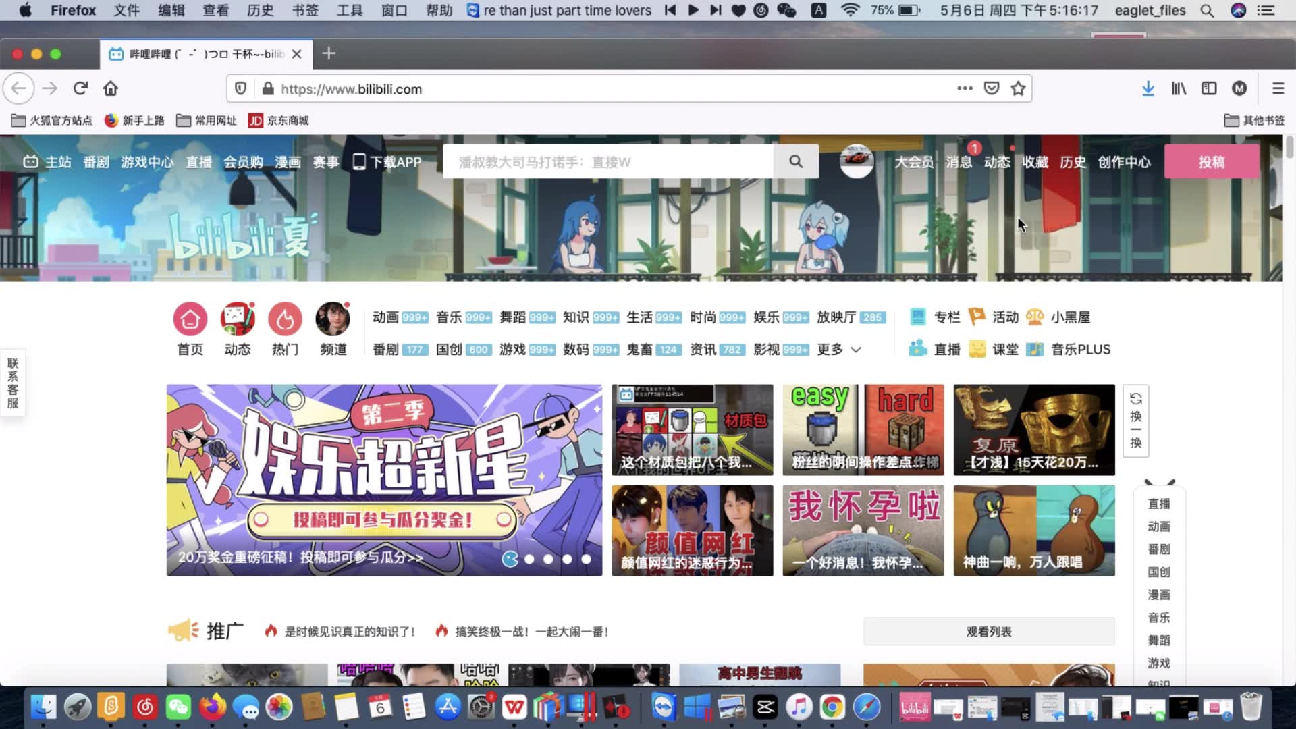Open 大会员 link in header
Screen dimensions: 1296x729
coord(915,162)
